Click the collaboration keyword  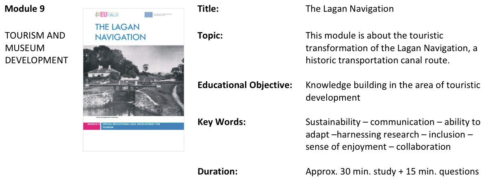(423, 147)
